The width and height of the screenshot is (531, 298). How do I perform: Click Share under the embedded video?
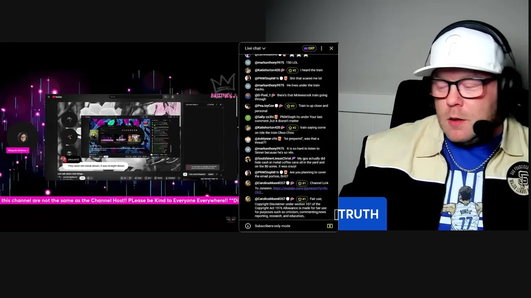[x=138, y=178]
